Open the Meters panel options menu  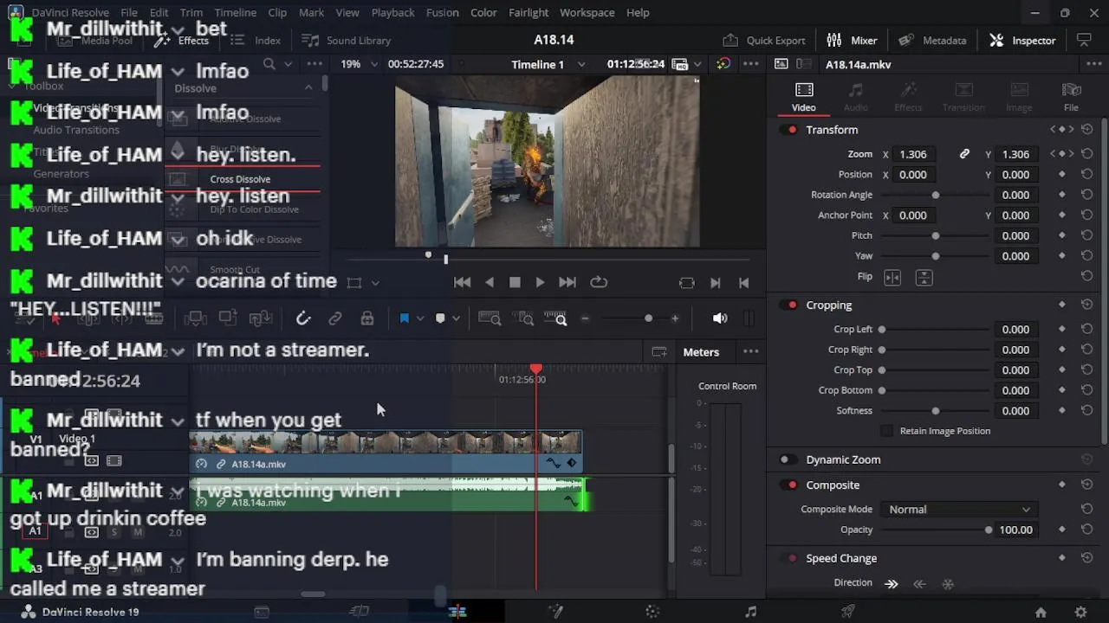751,352
